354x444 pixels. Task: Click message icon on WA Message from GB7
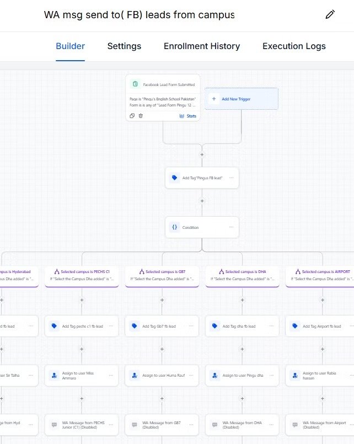pos(135,425)
